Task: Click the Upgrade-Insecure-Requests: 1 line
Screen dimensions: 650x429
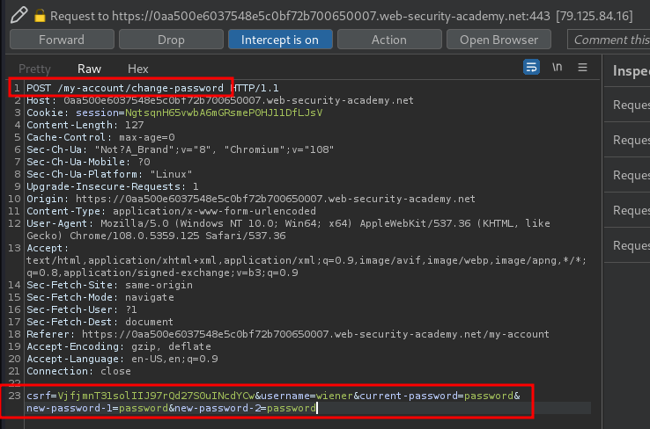Action: pos(113,186)
